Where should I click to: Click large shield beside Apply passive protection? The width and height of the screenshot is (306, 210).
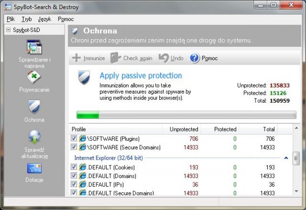(84, 77)
